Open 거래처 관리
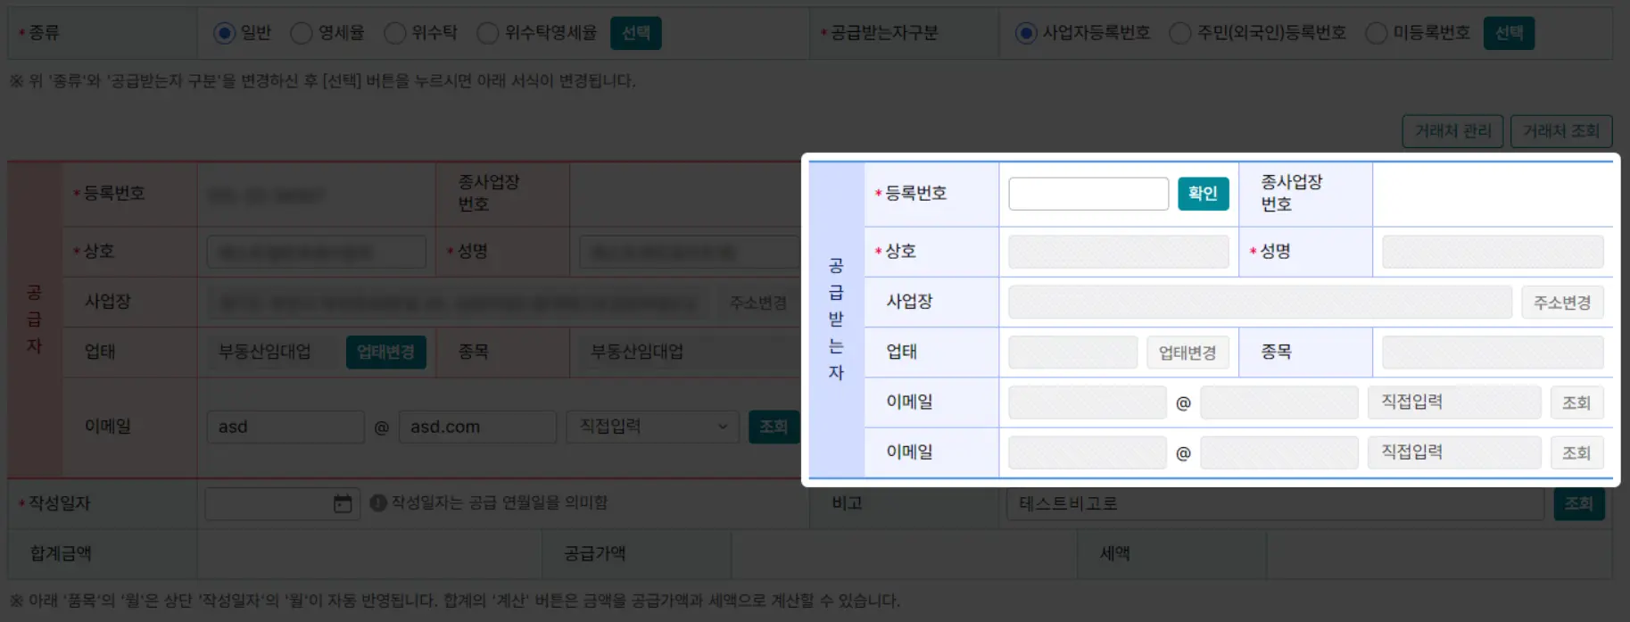The width and height of the screenshot is (1630, 622). point(1452,131)
